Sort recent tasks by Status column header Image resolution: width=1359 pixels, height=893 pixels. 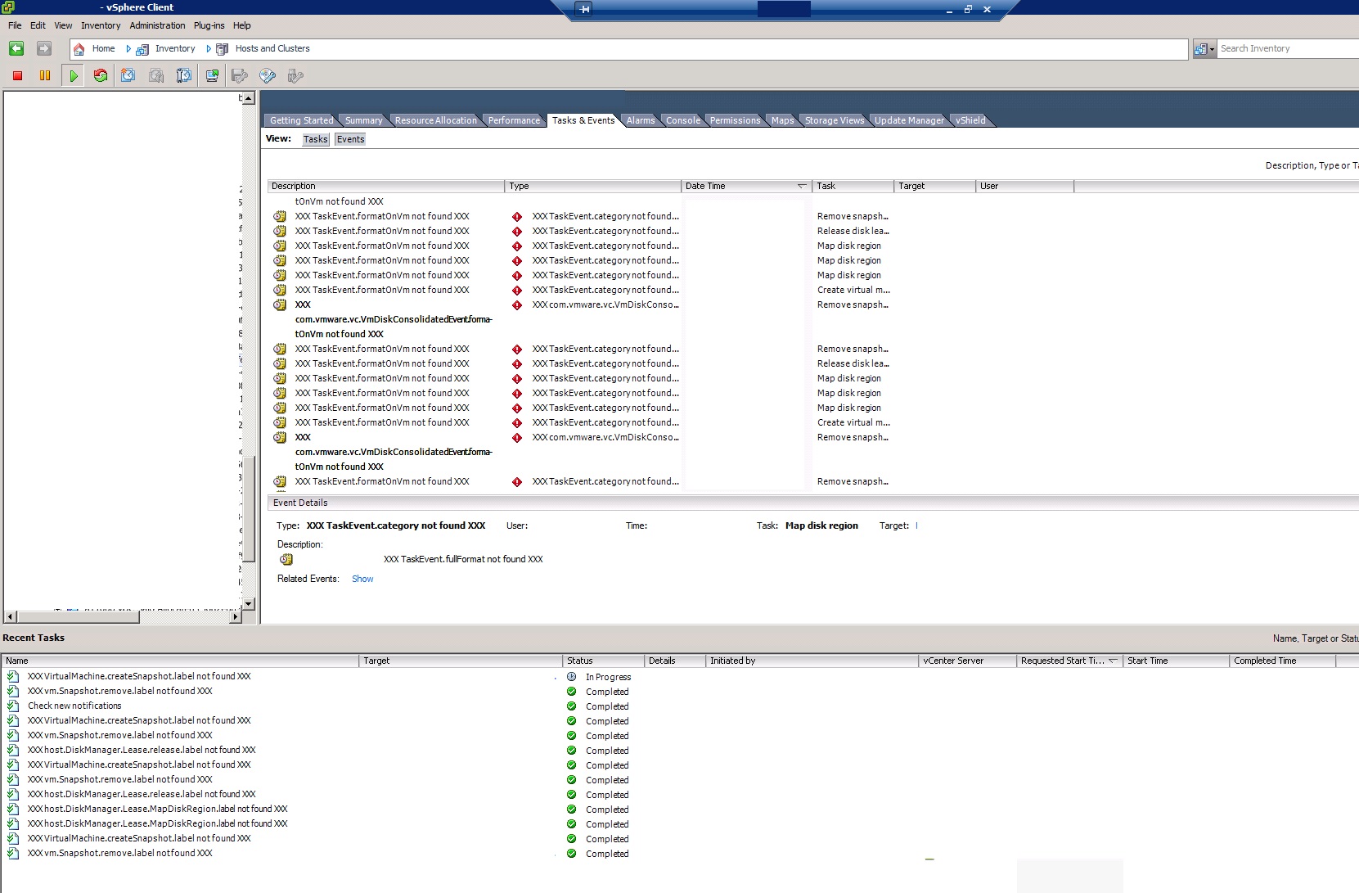(x=603, y=661)
